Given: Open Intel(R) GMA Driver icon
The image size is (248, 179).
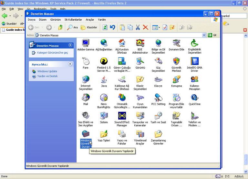Looking at the screenshot, I should (194, 61).
